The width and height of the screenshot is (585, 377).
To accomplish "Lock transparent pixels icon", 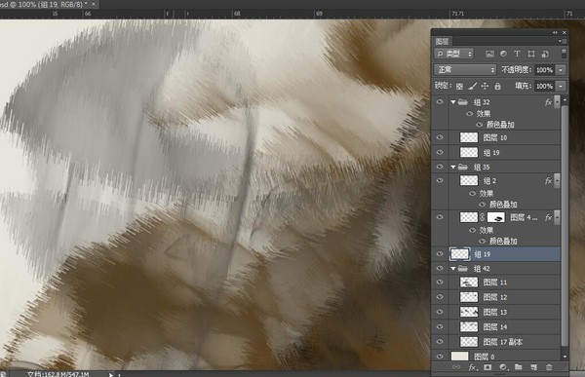I will [459, 86].
